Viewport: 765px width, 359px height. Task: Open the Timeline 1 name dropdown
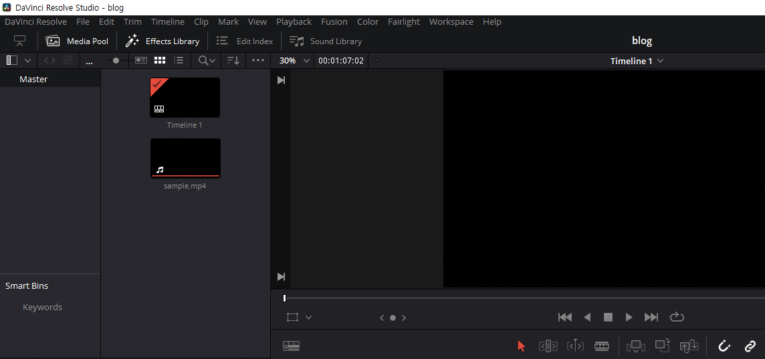pyautogui.click(x=637, y=61)
